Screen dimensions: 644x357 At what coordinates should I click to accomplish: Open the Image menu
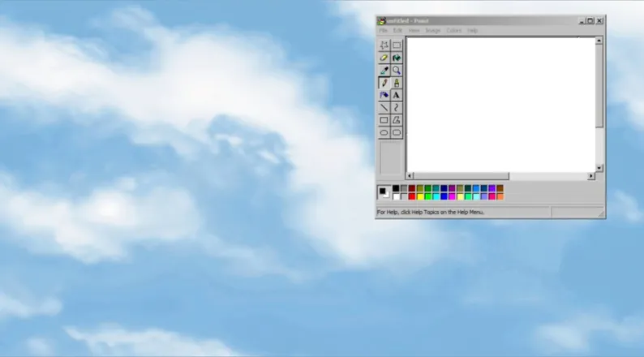coord(432,30)
